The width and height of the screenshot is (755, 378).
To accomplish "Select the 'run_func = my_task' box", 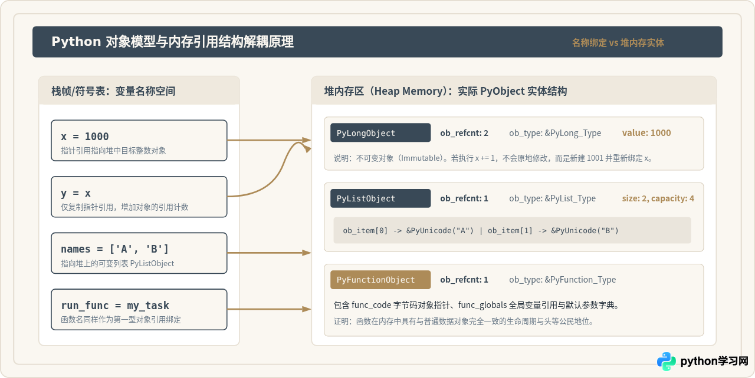I will (139, 309).
